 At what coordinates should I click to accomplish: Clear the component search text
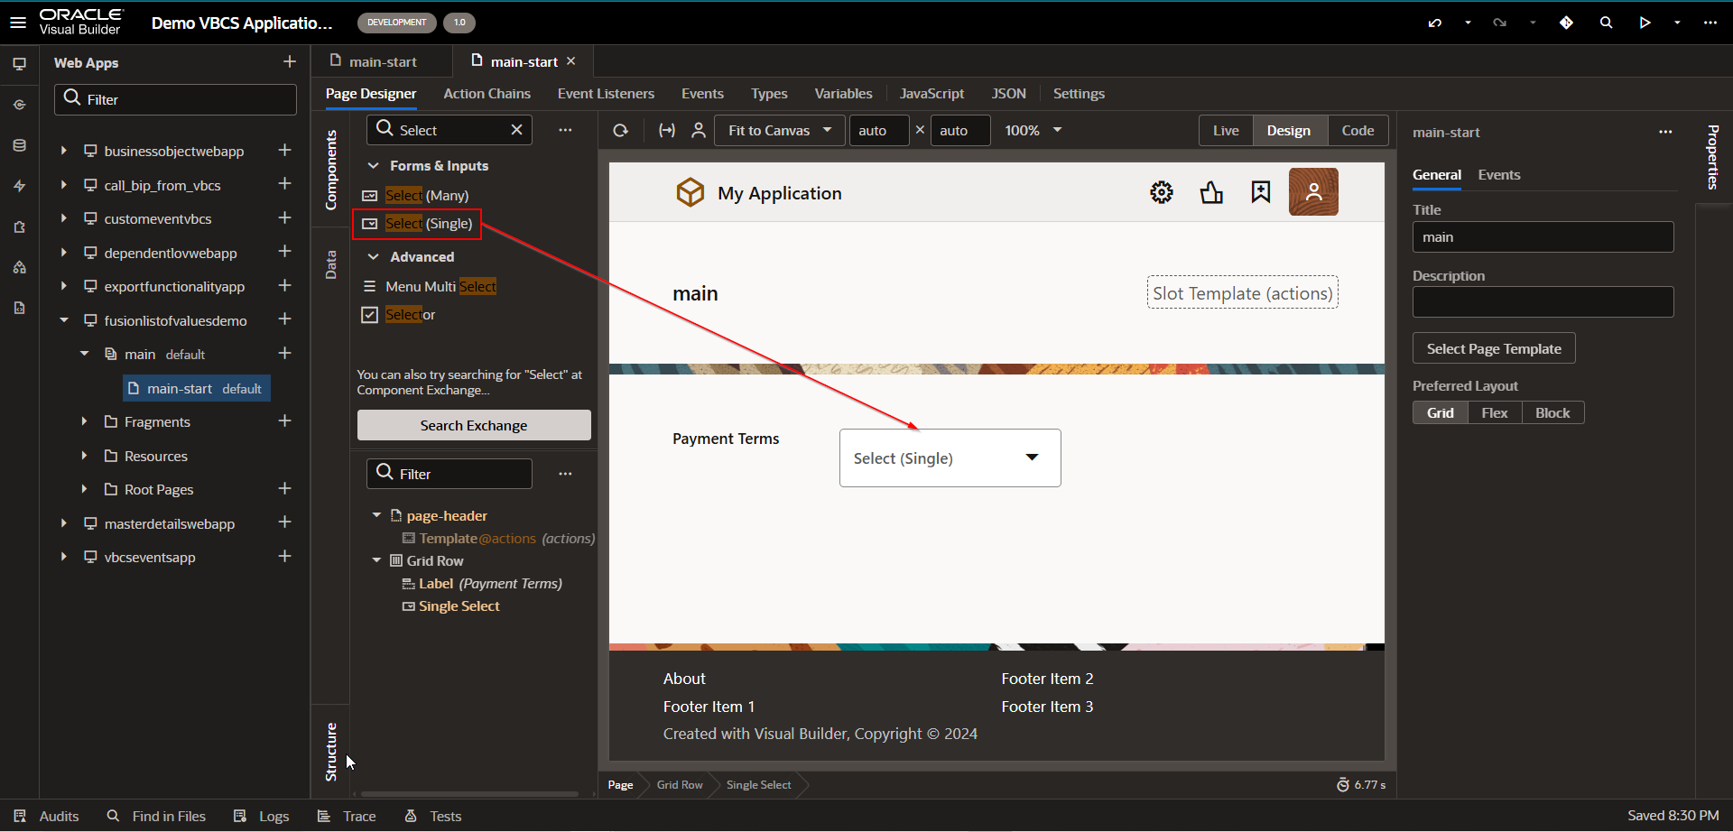[x=516, y=130]
